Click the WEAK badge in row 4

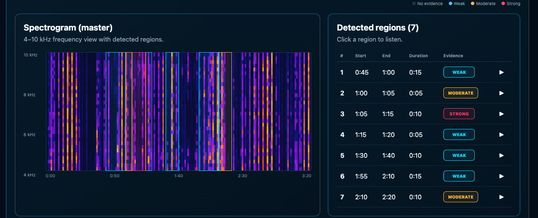pos(459,134)
